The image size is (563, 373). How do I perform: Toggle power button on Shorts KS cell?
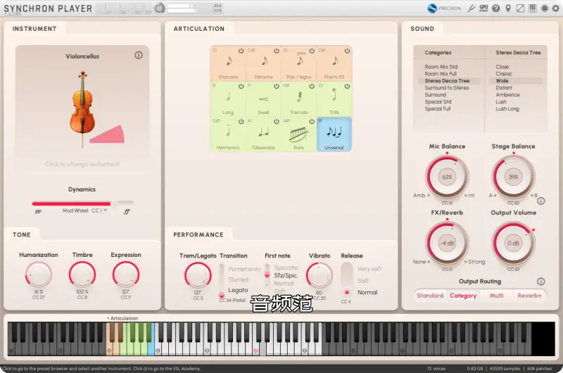(x=347, y=51)
